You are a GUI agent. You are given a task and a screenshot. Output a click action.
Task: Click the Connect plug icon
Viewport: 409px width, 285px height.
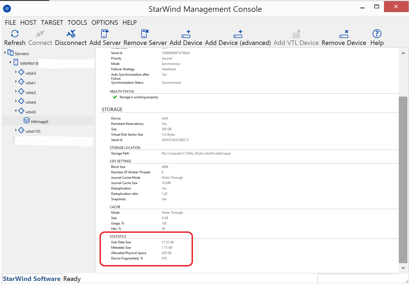click(40, 34)
